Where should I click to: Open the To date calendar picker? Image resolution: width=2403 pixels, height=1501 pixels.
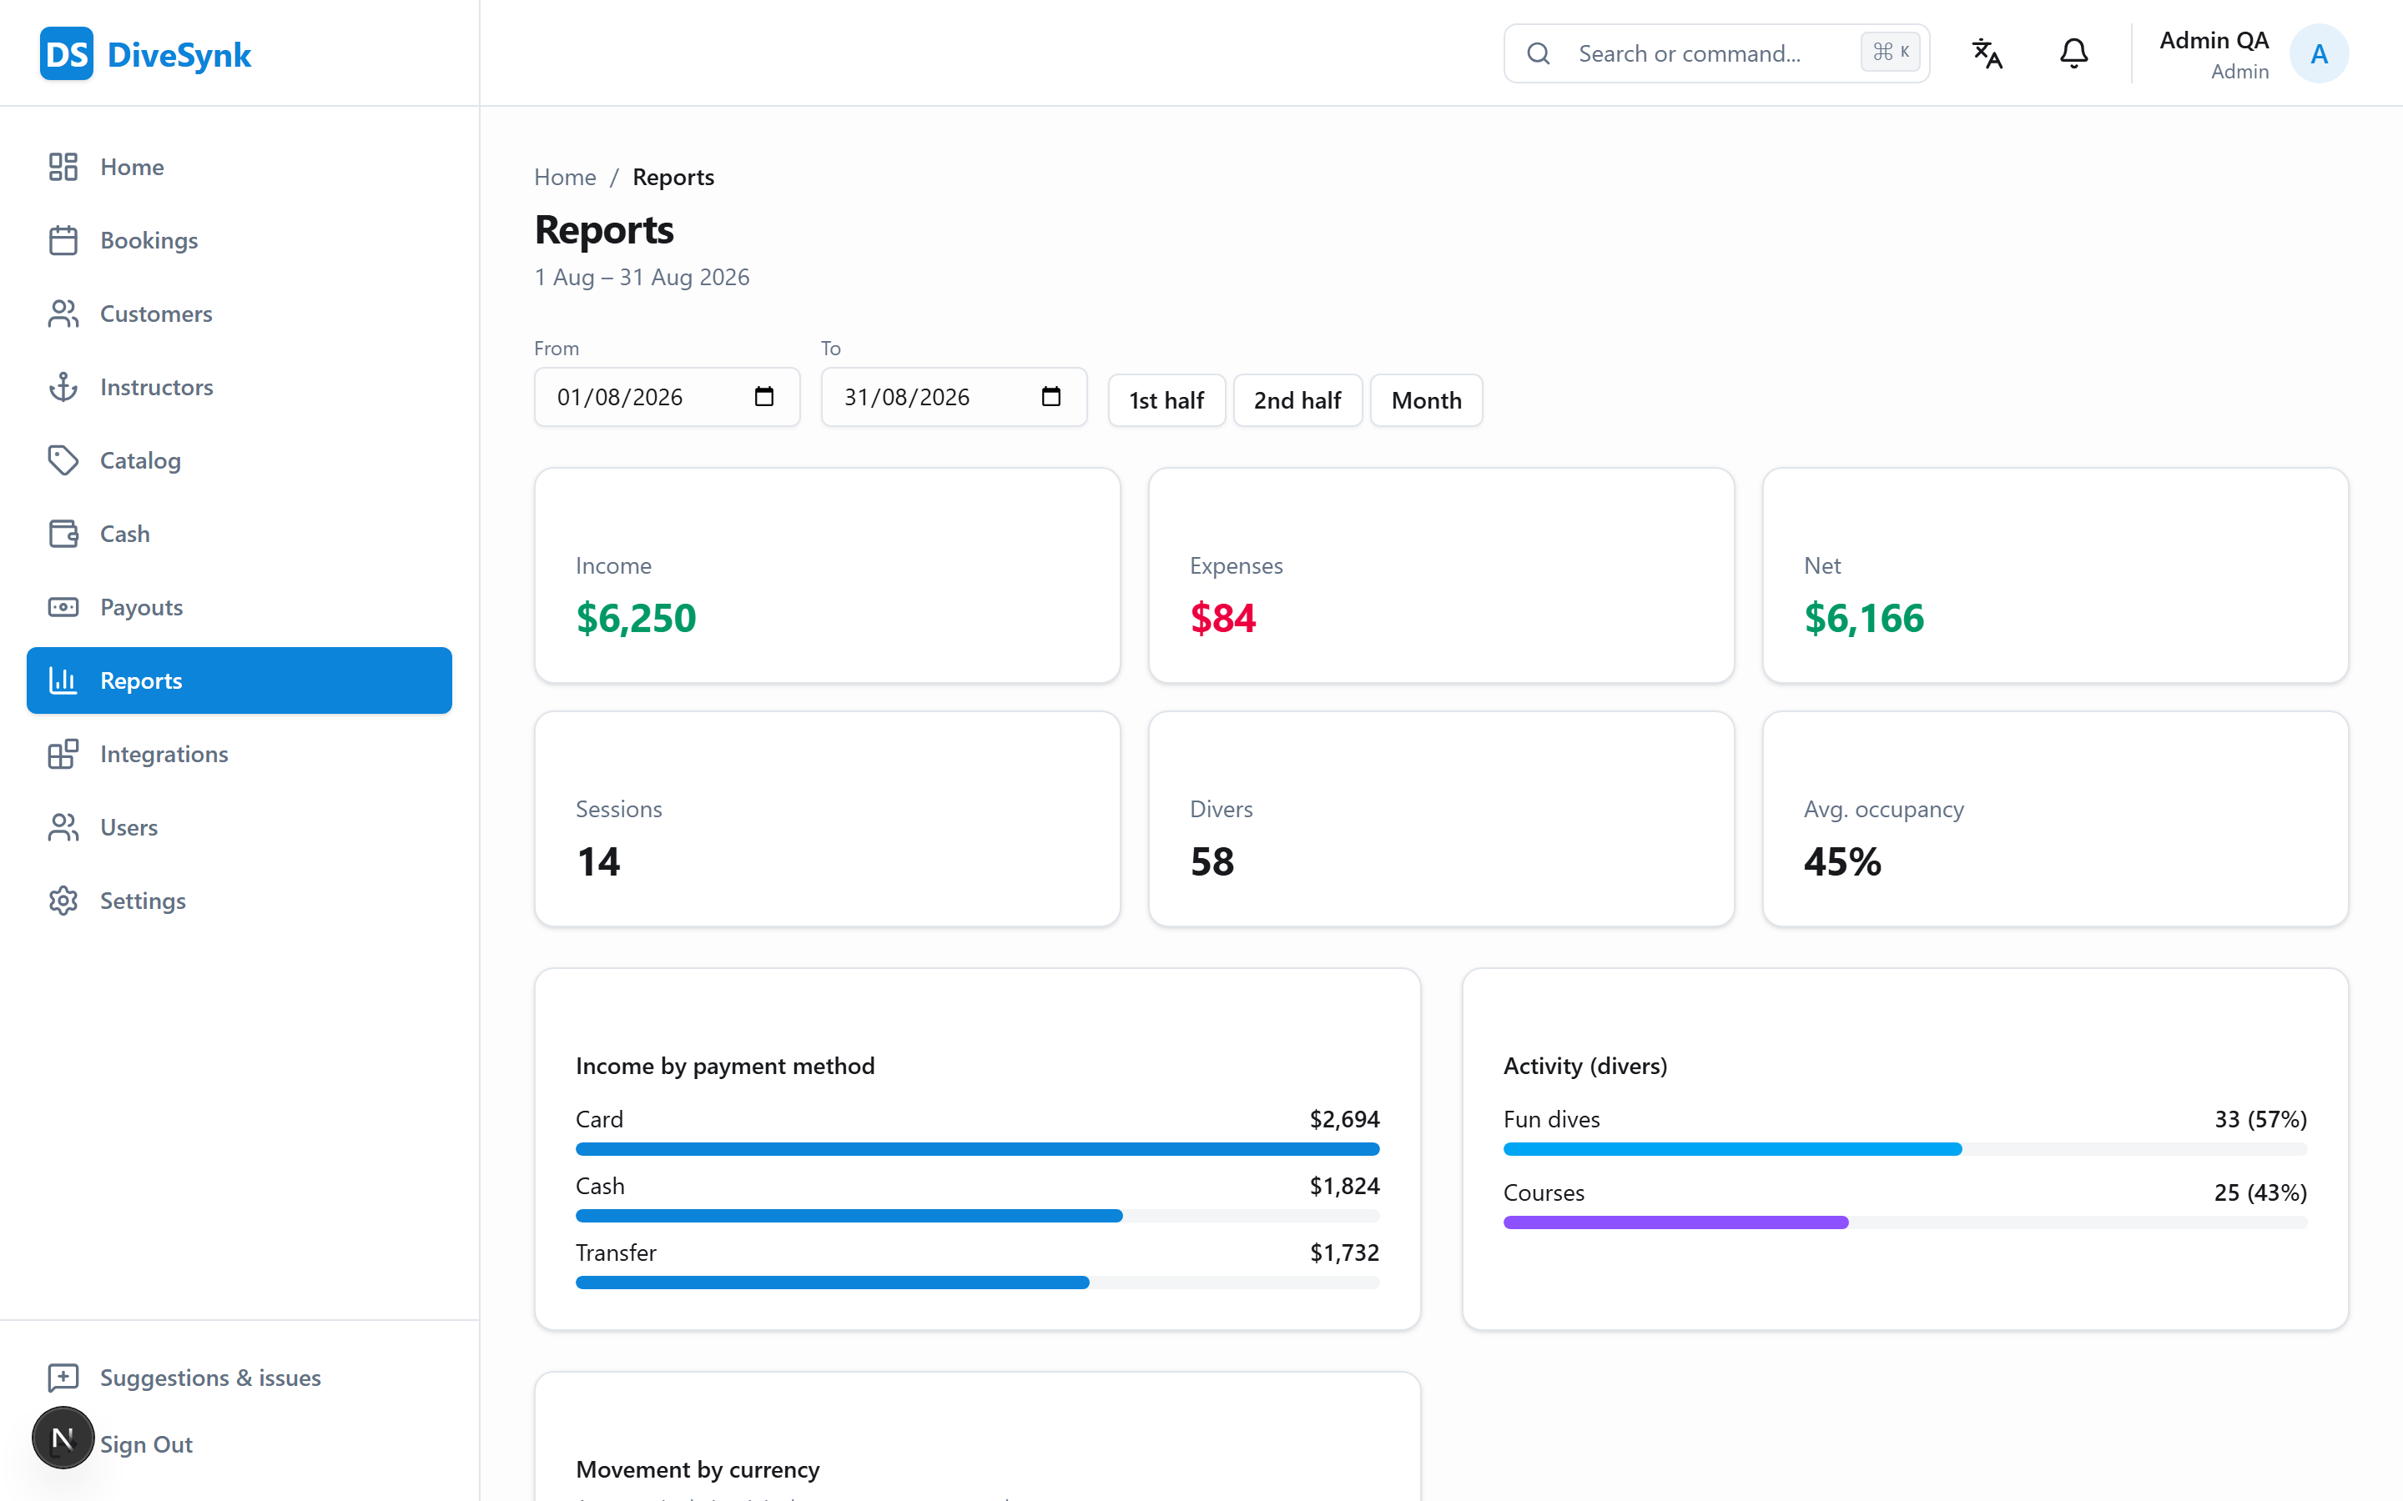point(1050,397)
